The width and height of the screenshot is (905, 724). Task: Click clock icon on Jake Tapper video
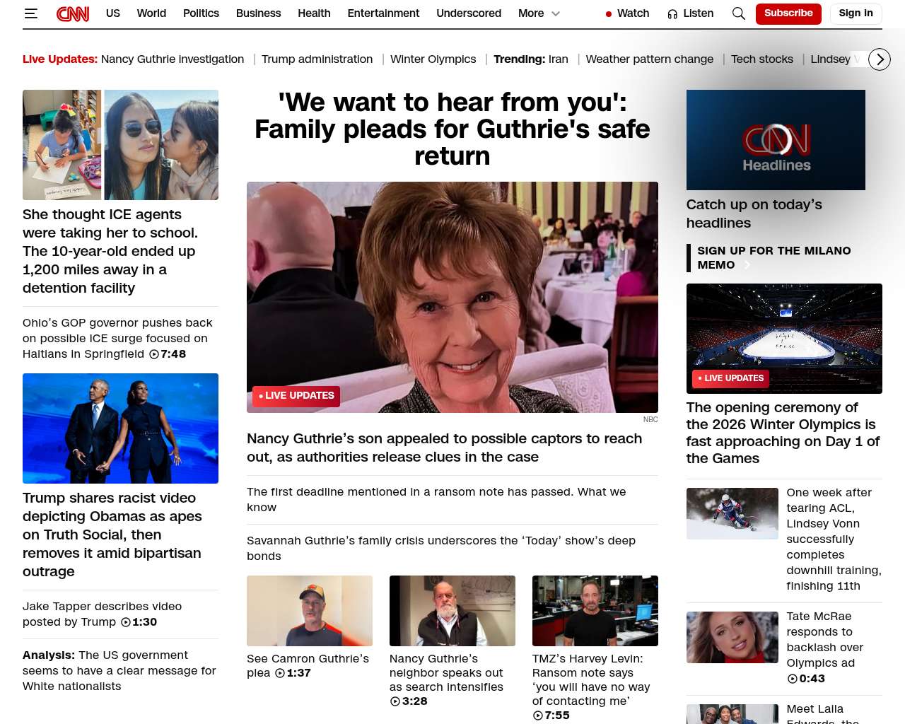[x=126, y=622]
